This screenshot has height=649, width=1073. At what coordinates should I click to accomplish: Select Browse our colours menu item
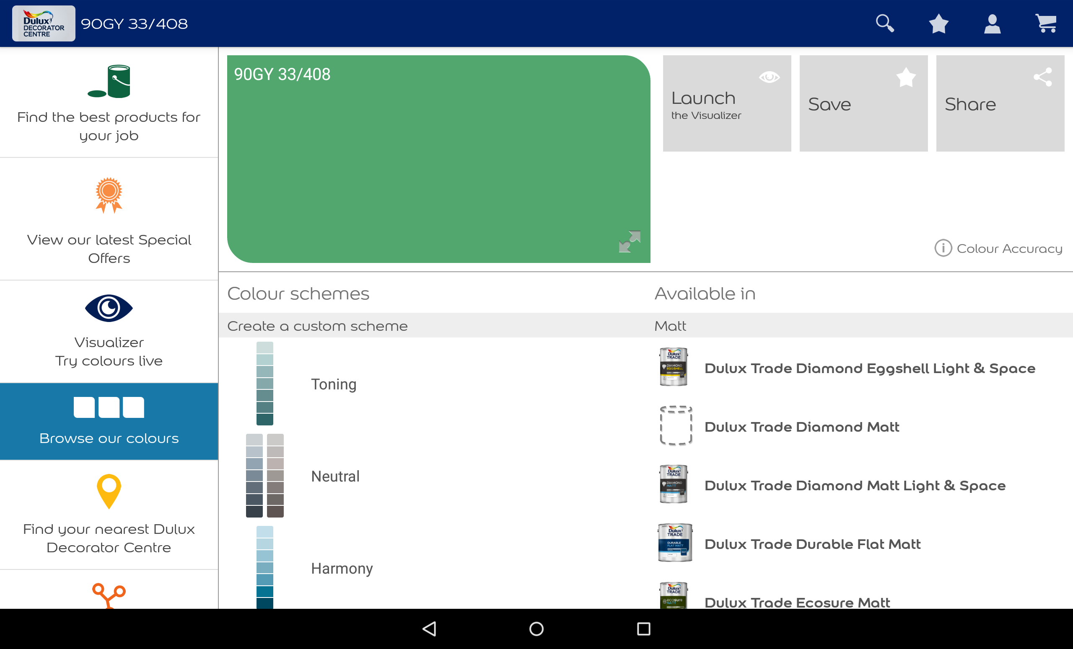click(109, 422)
